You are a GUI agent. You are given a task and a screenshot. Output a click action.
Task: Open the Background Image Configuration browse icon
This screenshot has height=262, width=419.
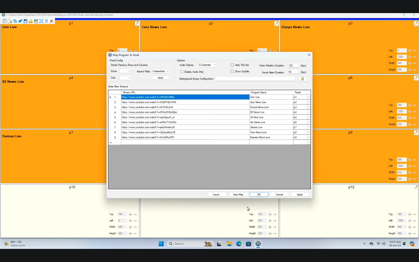pyautogui.click(x=302, y=79)
